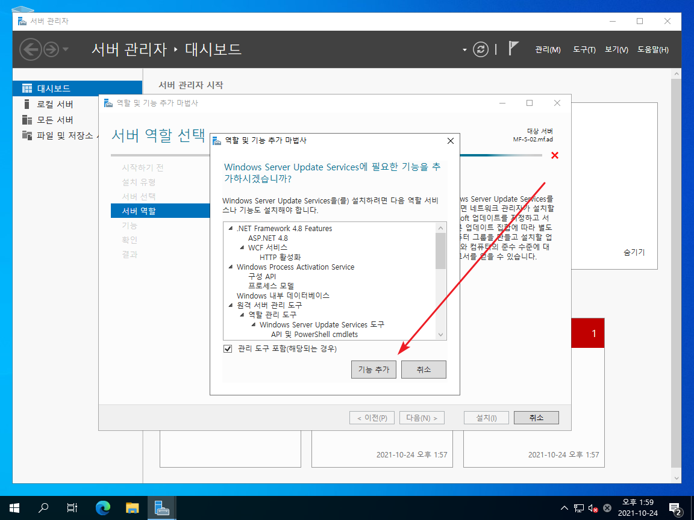This screenshot has width=694, height=520.
Task: Open the 보기(V) menu
Action: coord(616,49)
